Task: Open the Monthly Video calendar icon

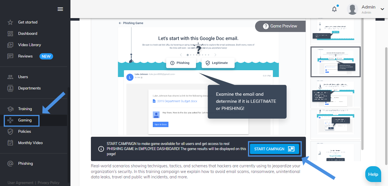Action: 10,143
